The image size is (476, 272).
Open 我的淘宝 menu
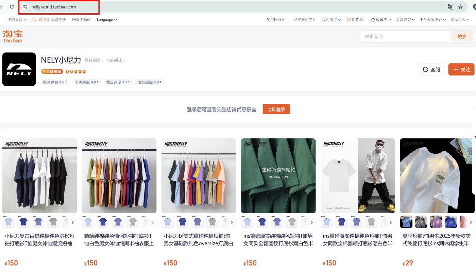tap(331, 20)
